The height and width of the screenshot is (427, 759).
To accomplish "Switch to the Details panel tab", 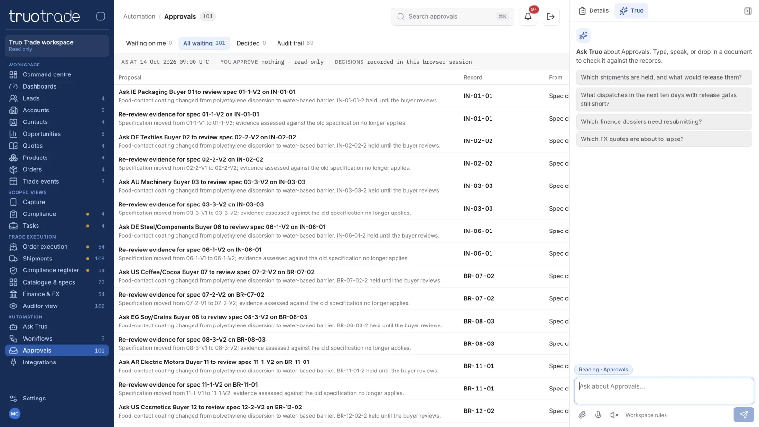I will pyautogui.click(x=593, y=11).
